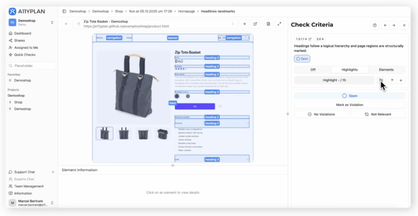Open the Demoshop item under Projects

[22, 109]
